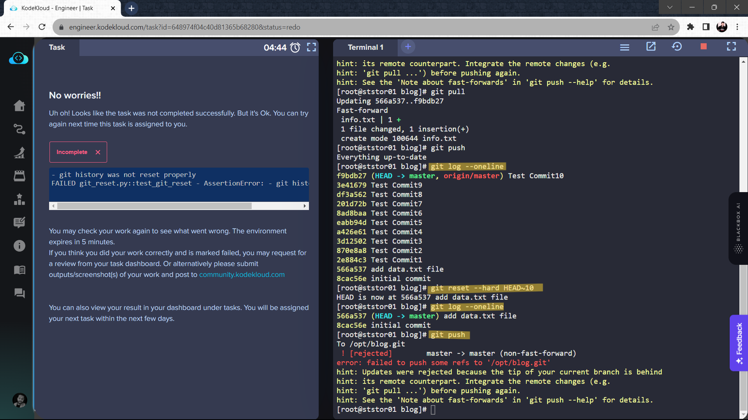Open the terminal hamburger menu
Screen dimensions: 748x420
[625, 47]
